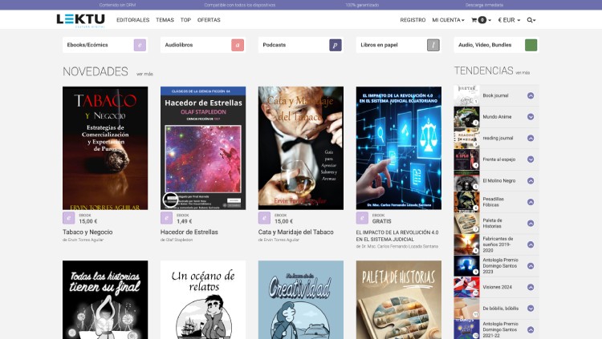This screenshot has width=602, height=339.
Task: Click the trend arrow icon for Mundo Anime
Action: coord(531,116)
